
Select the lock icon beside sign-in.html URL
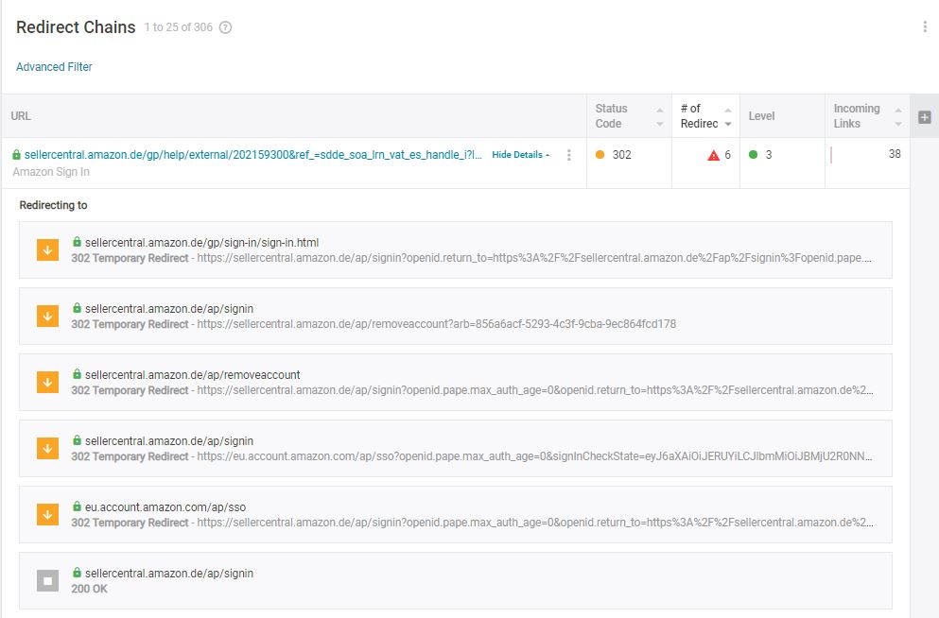click(x=77, y=242)
